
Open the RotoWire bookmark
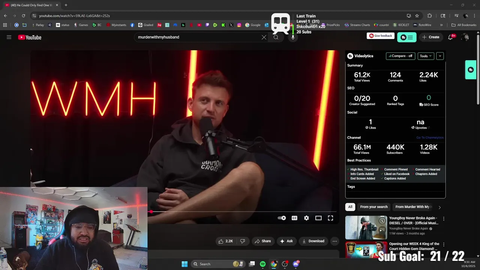[x=422, y=25]
